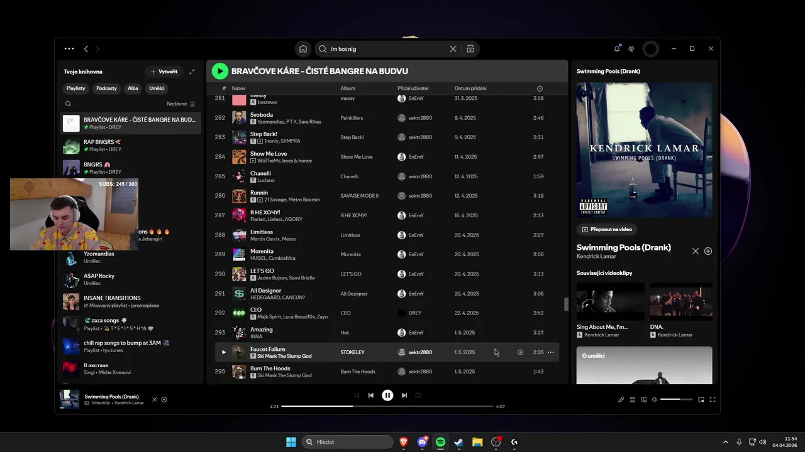The image size is (805, 452).
Task: Search in Your Library with the magnifier icon
Action: (x=69, y=104)
